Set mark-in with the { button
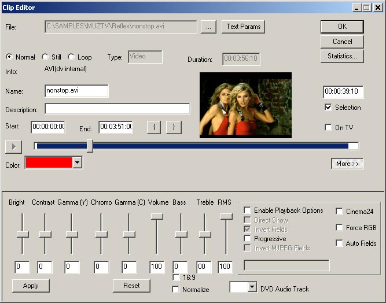Screen dimensions: 386x303 154,127
